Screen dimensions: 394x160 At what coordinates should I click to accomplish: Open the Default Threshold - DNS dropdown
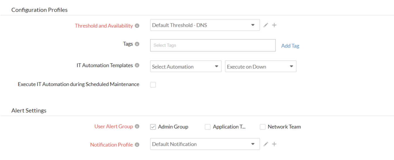205,25
